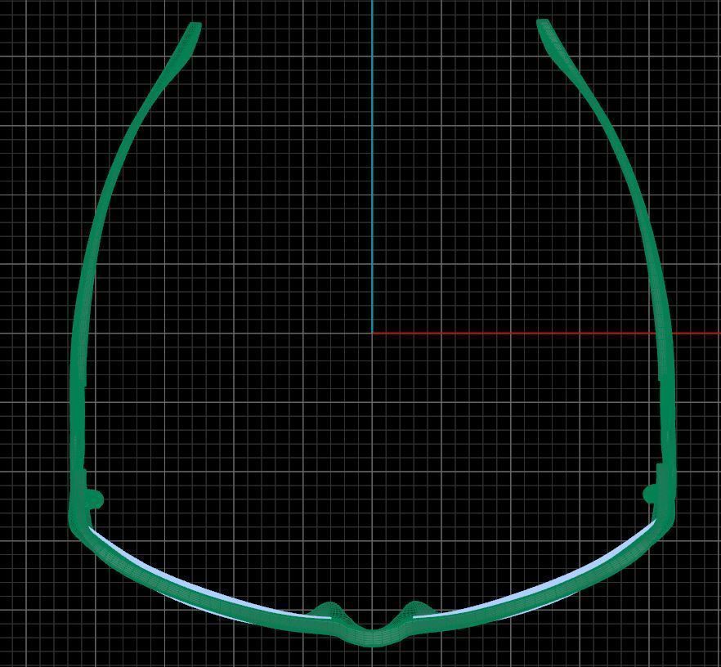The height and width of the screenshot is (667, 721).
Task: Click the red horizontal axis line
Action: 546,333
